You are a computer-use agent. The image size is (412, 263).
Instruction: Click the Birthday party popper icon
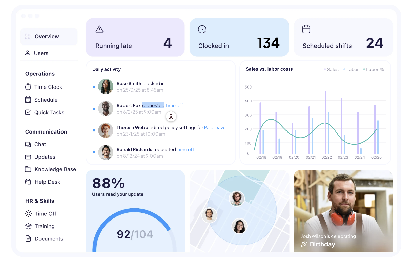(x=304, y=244)
